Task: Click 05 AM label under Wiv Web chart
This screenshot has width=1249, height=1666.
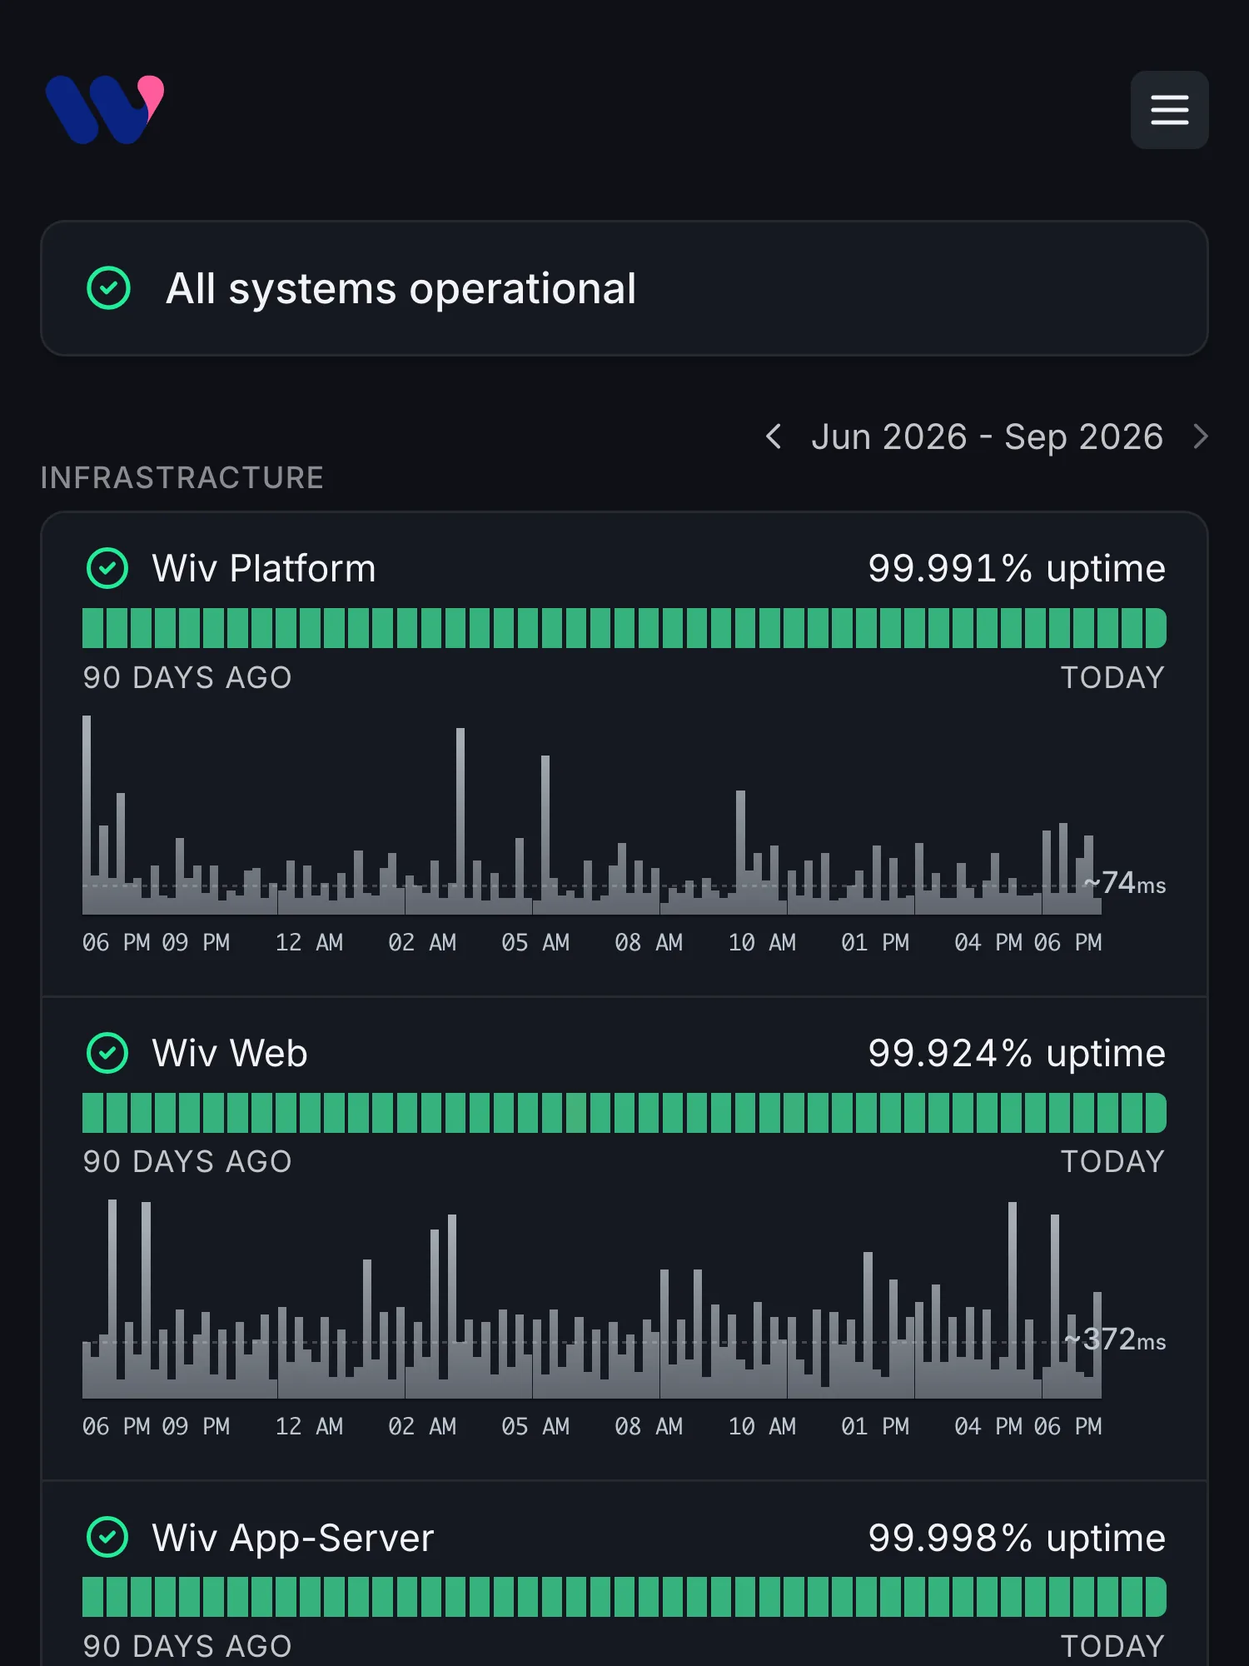Action: [535, 1426]
